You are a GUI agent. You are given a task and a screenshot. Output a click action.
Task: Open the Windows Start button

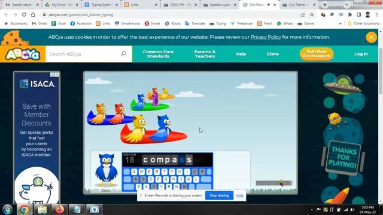[7, 210]
